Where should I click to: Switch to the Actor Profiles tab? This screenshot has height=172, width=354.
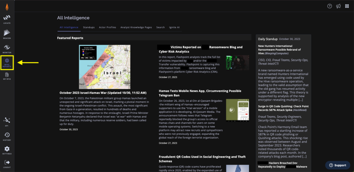(108, 28)
